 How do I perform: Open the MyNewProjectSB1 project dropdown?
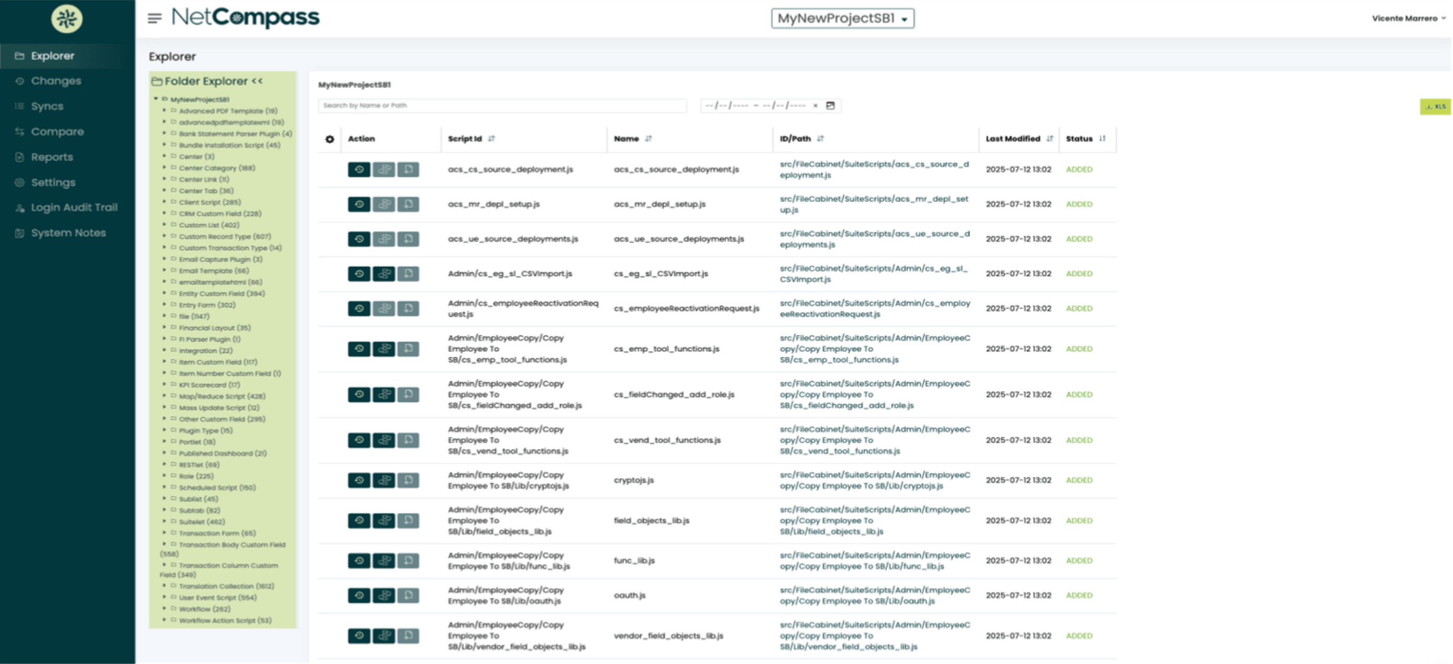843,18
